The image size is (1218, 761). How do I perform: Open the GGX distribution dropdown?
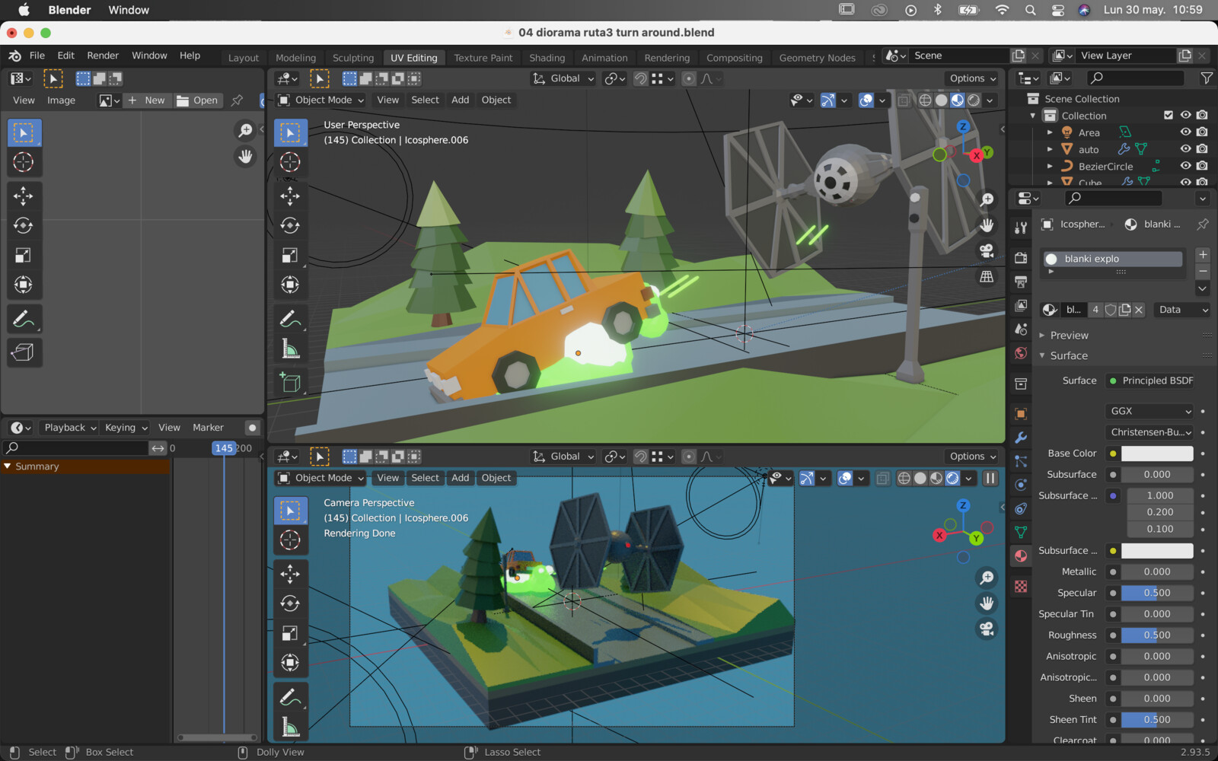click(x=1149, y=411)
